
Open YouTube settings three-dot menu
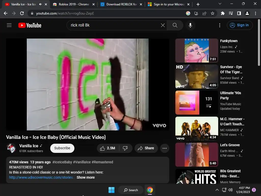[219, 25]
